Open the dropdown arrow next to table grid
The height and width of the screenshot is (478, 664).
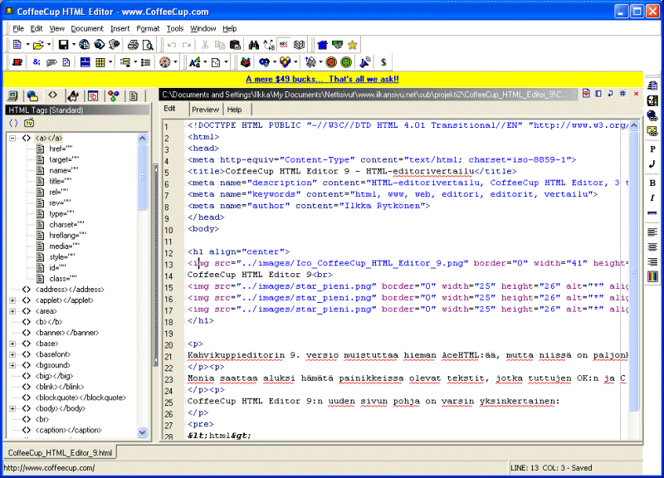(110, 62)
